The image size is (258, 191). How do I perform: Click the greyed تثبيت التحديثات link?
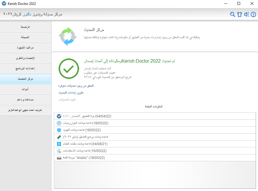(67, 100)
